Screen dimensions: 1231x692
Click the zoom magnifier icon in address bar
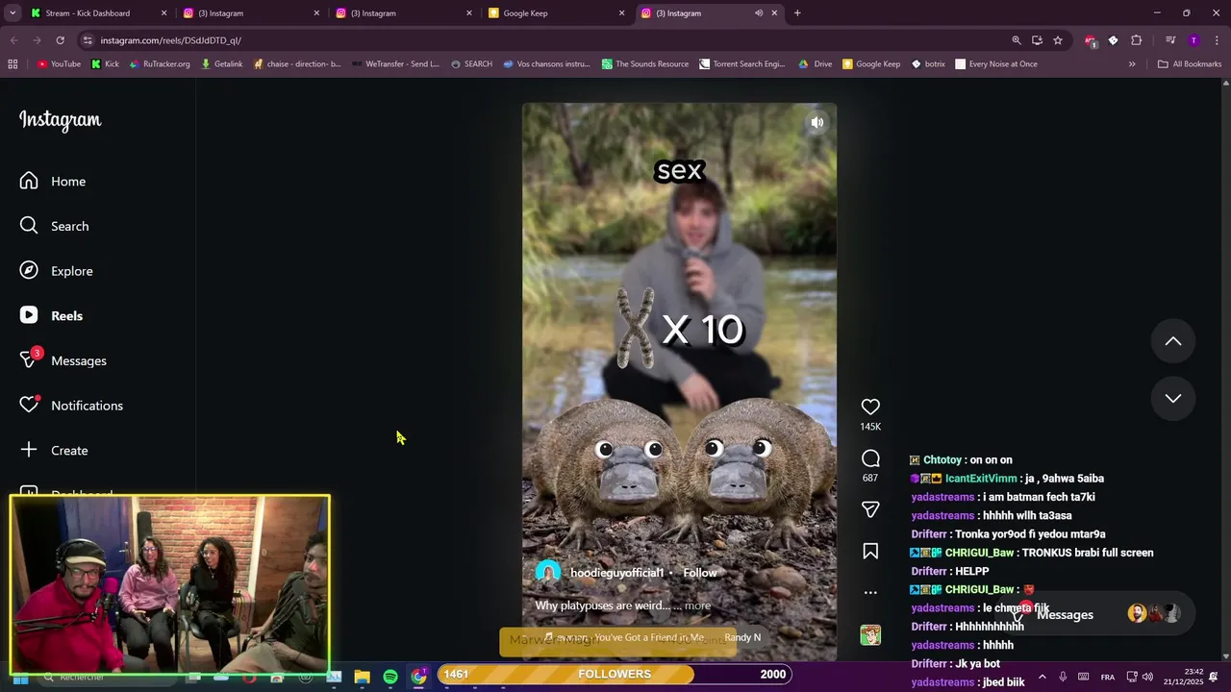tap(1017, 40)
